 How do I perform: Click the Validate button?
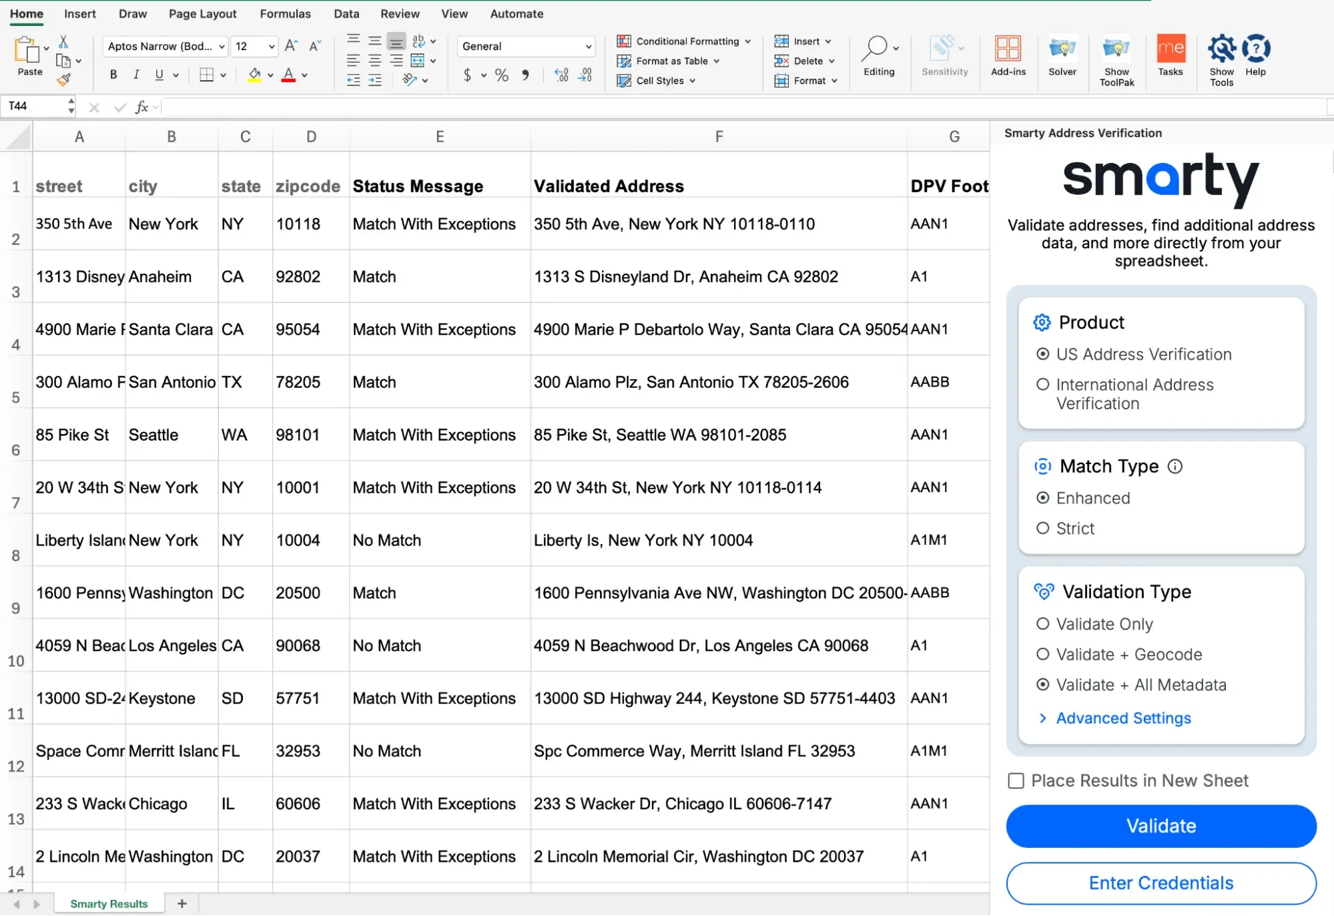pos(1161,827)
